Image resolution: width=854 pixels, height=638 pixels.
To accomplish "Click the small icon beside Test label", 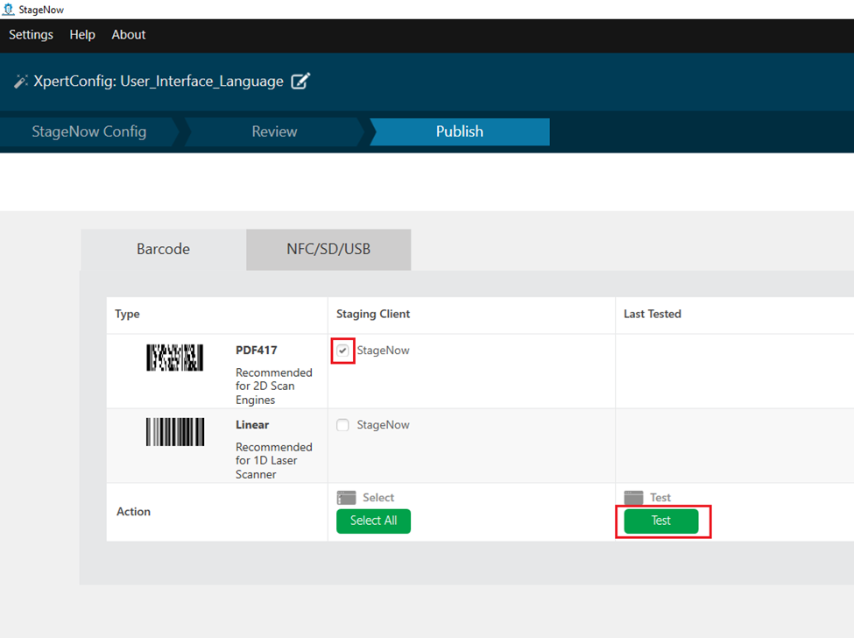I will 633,498.
